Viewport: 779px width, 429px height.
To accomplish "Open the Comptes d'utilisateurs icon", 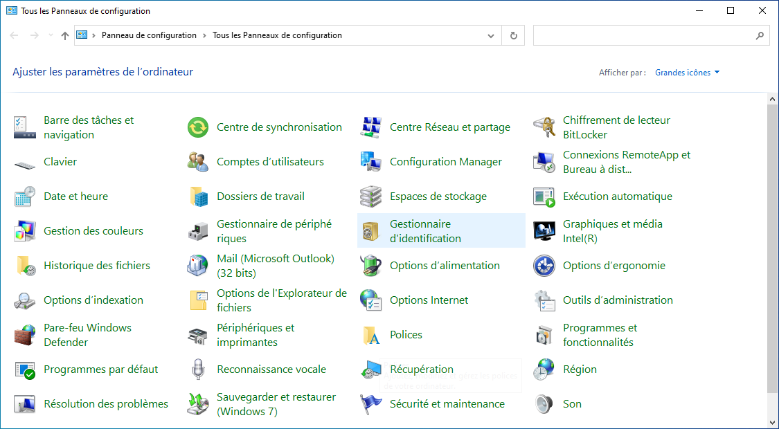I will click(198, 163).
